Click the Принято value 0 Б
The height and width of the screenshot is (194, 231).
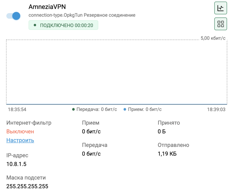tap(162, 131)
